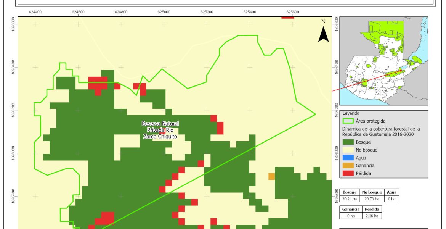Click the Leyenda heading
The image size is (446, 229).
point(351,113)
